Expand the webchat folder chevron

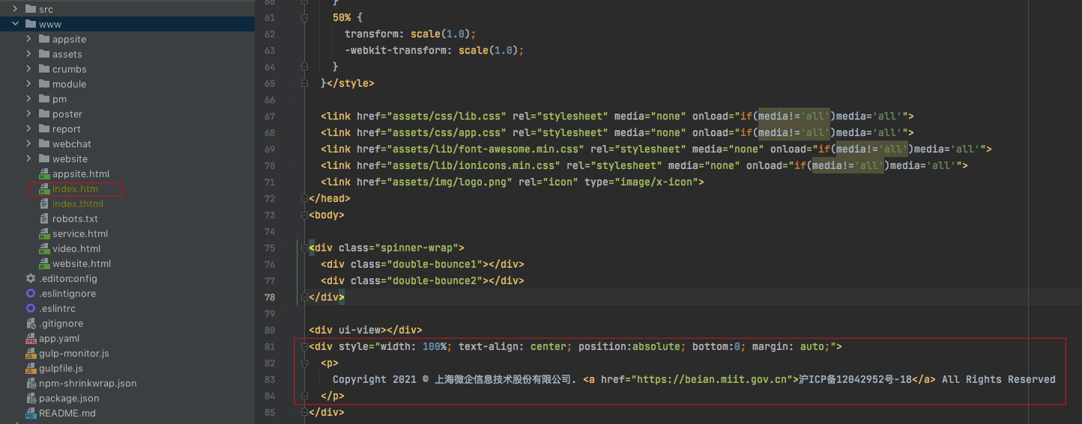pos(28,144)
